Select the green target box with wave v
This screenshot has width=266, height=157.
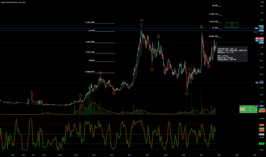tap(231, 25)
